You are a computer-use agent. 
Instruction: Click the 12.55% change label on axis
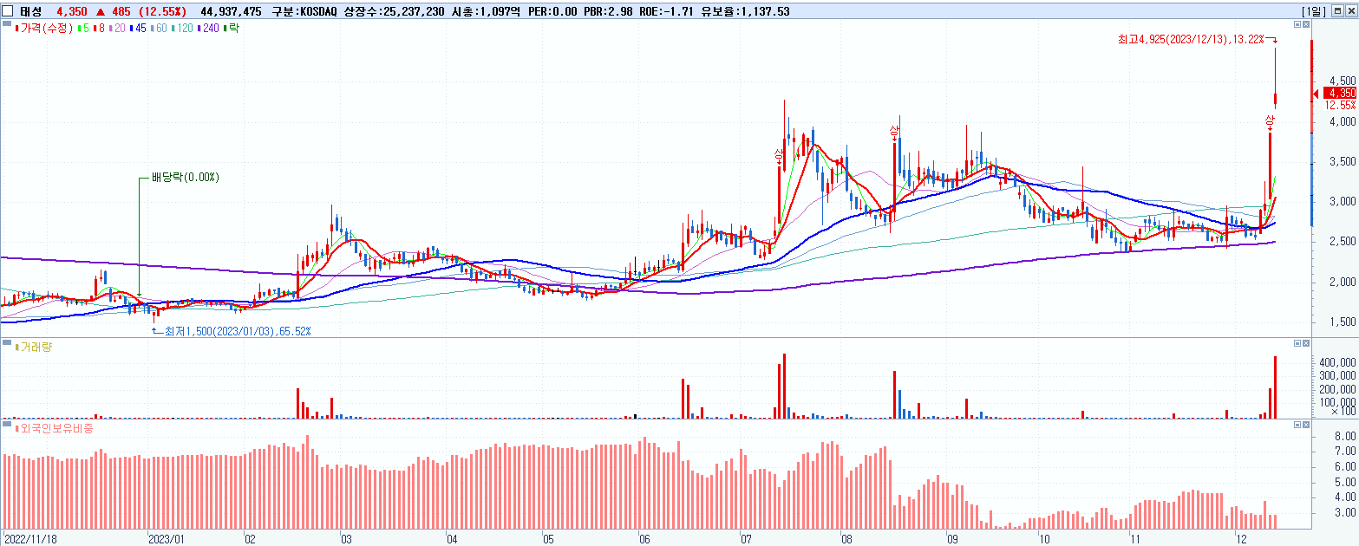point(1340,105)
